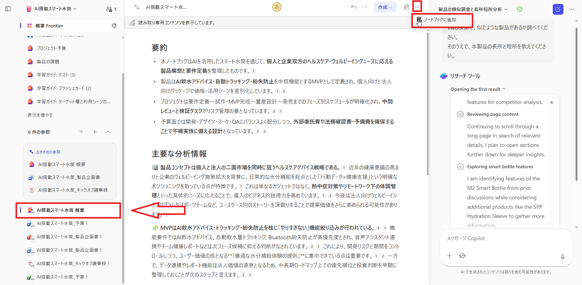
Task: Refresh the 概要 Frontier page
Action: tap(114, 26)
